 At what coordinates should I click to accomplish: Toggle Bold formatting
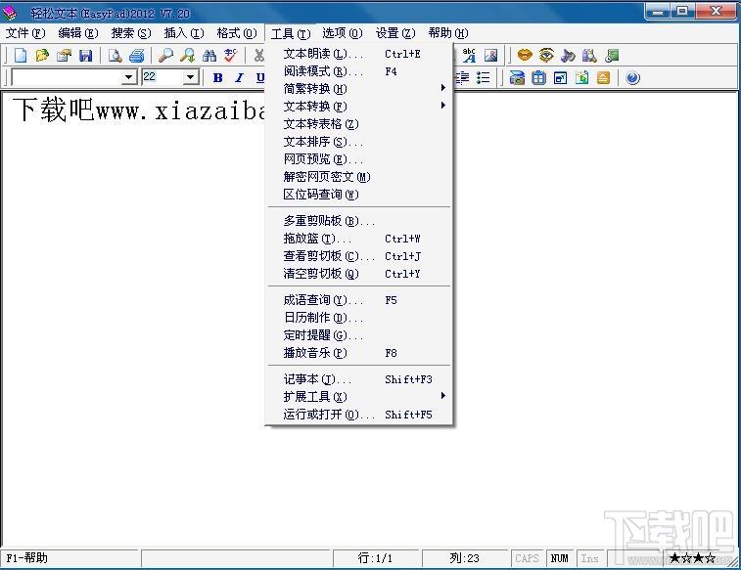point(218,78)
